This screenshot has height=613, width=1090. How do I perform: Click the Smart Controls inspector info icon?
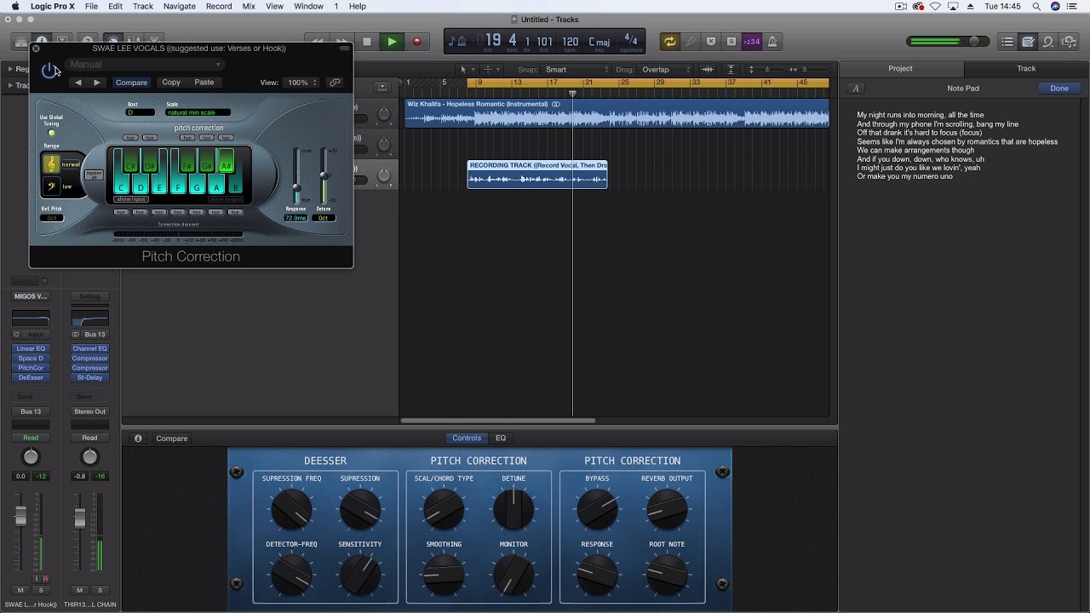(x=138, y=438)
